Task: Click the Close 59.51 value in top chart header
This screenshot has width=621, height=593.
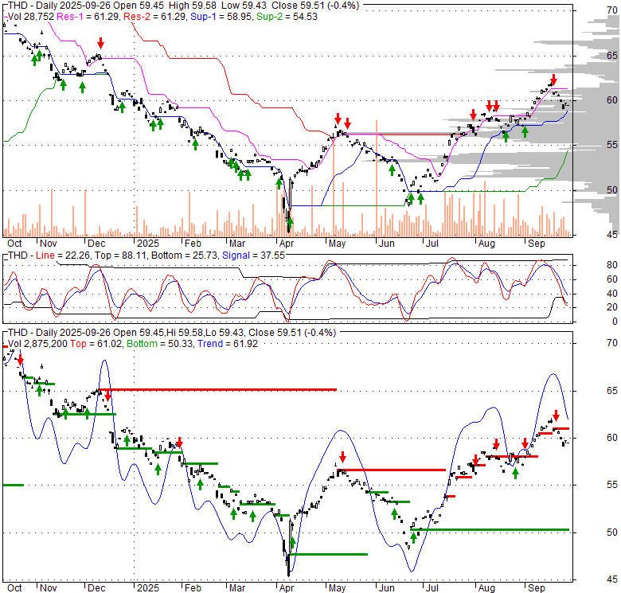Action: [x=298, y=6]
